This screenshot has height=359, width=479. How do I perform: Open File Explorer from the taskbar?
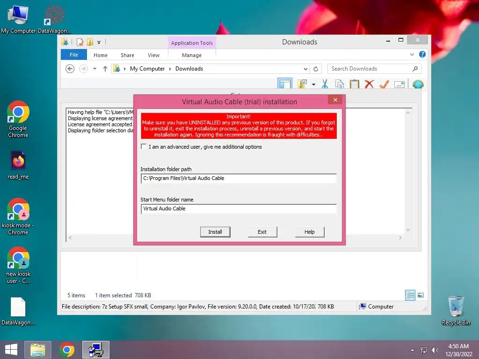coord(38,350)
